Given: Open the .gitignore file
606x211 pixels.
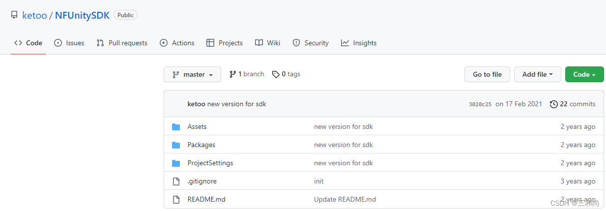Looking at the screenshot, I should point(202,181).
